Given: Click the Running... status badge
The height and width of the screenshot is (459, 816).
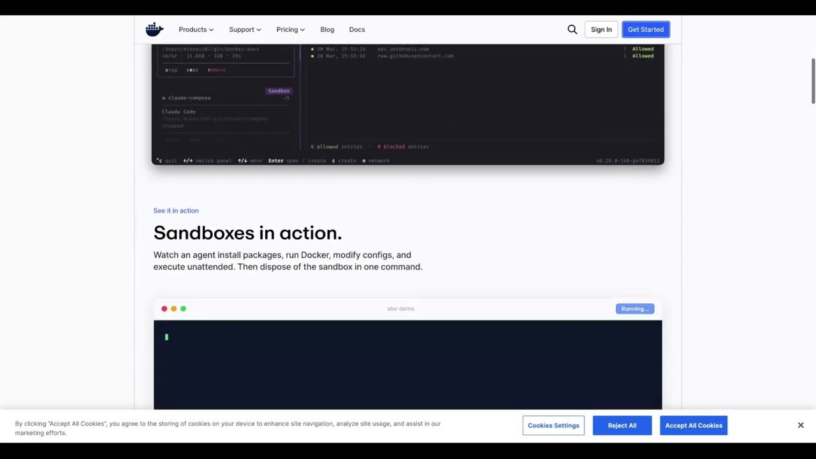Looking at the screenshot, I should tap(635, 309).
